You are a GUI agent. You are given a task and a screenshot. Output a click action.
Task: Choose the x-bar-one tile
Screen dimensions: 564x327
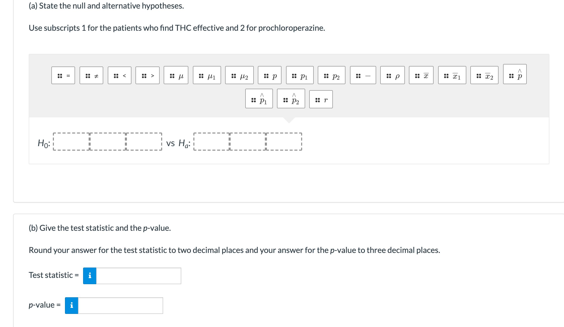coord(452,75)
